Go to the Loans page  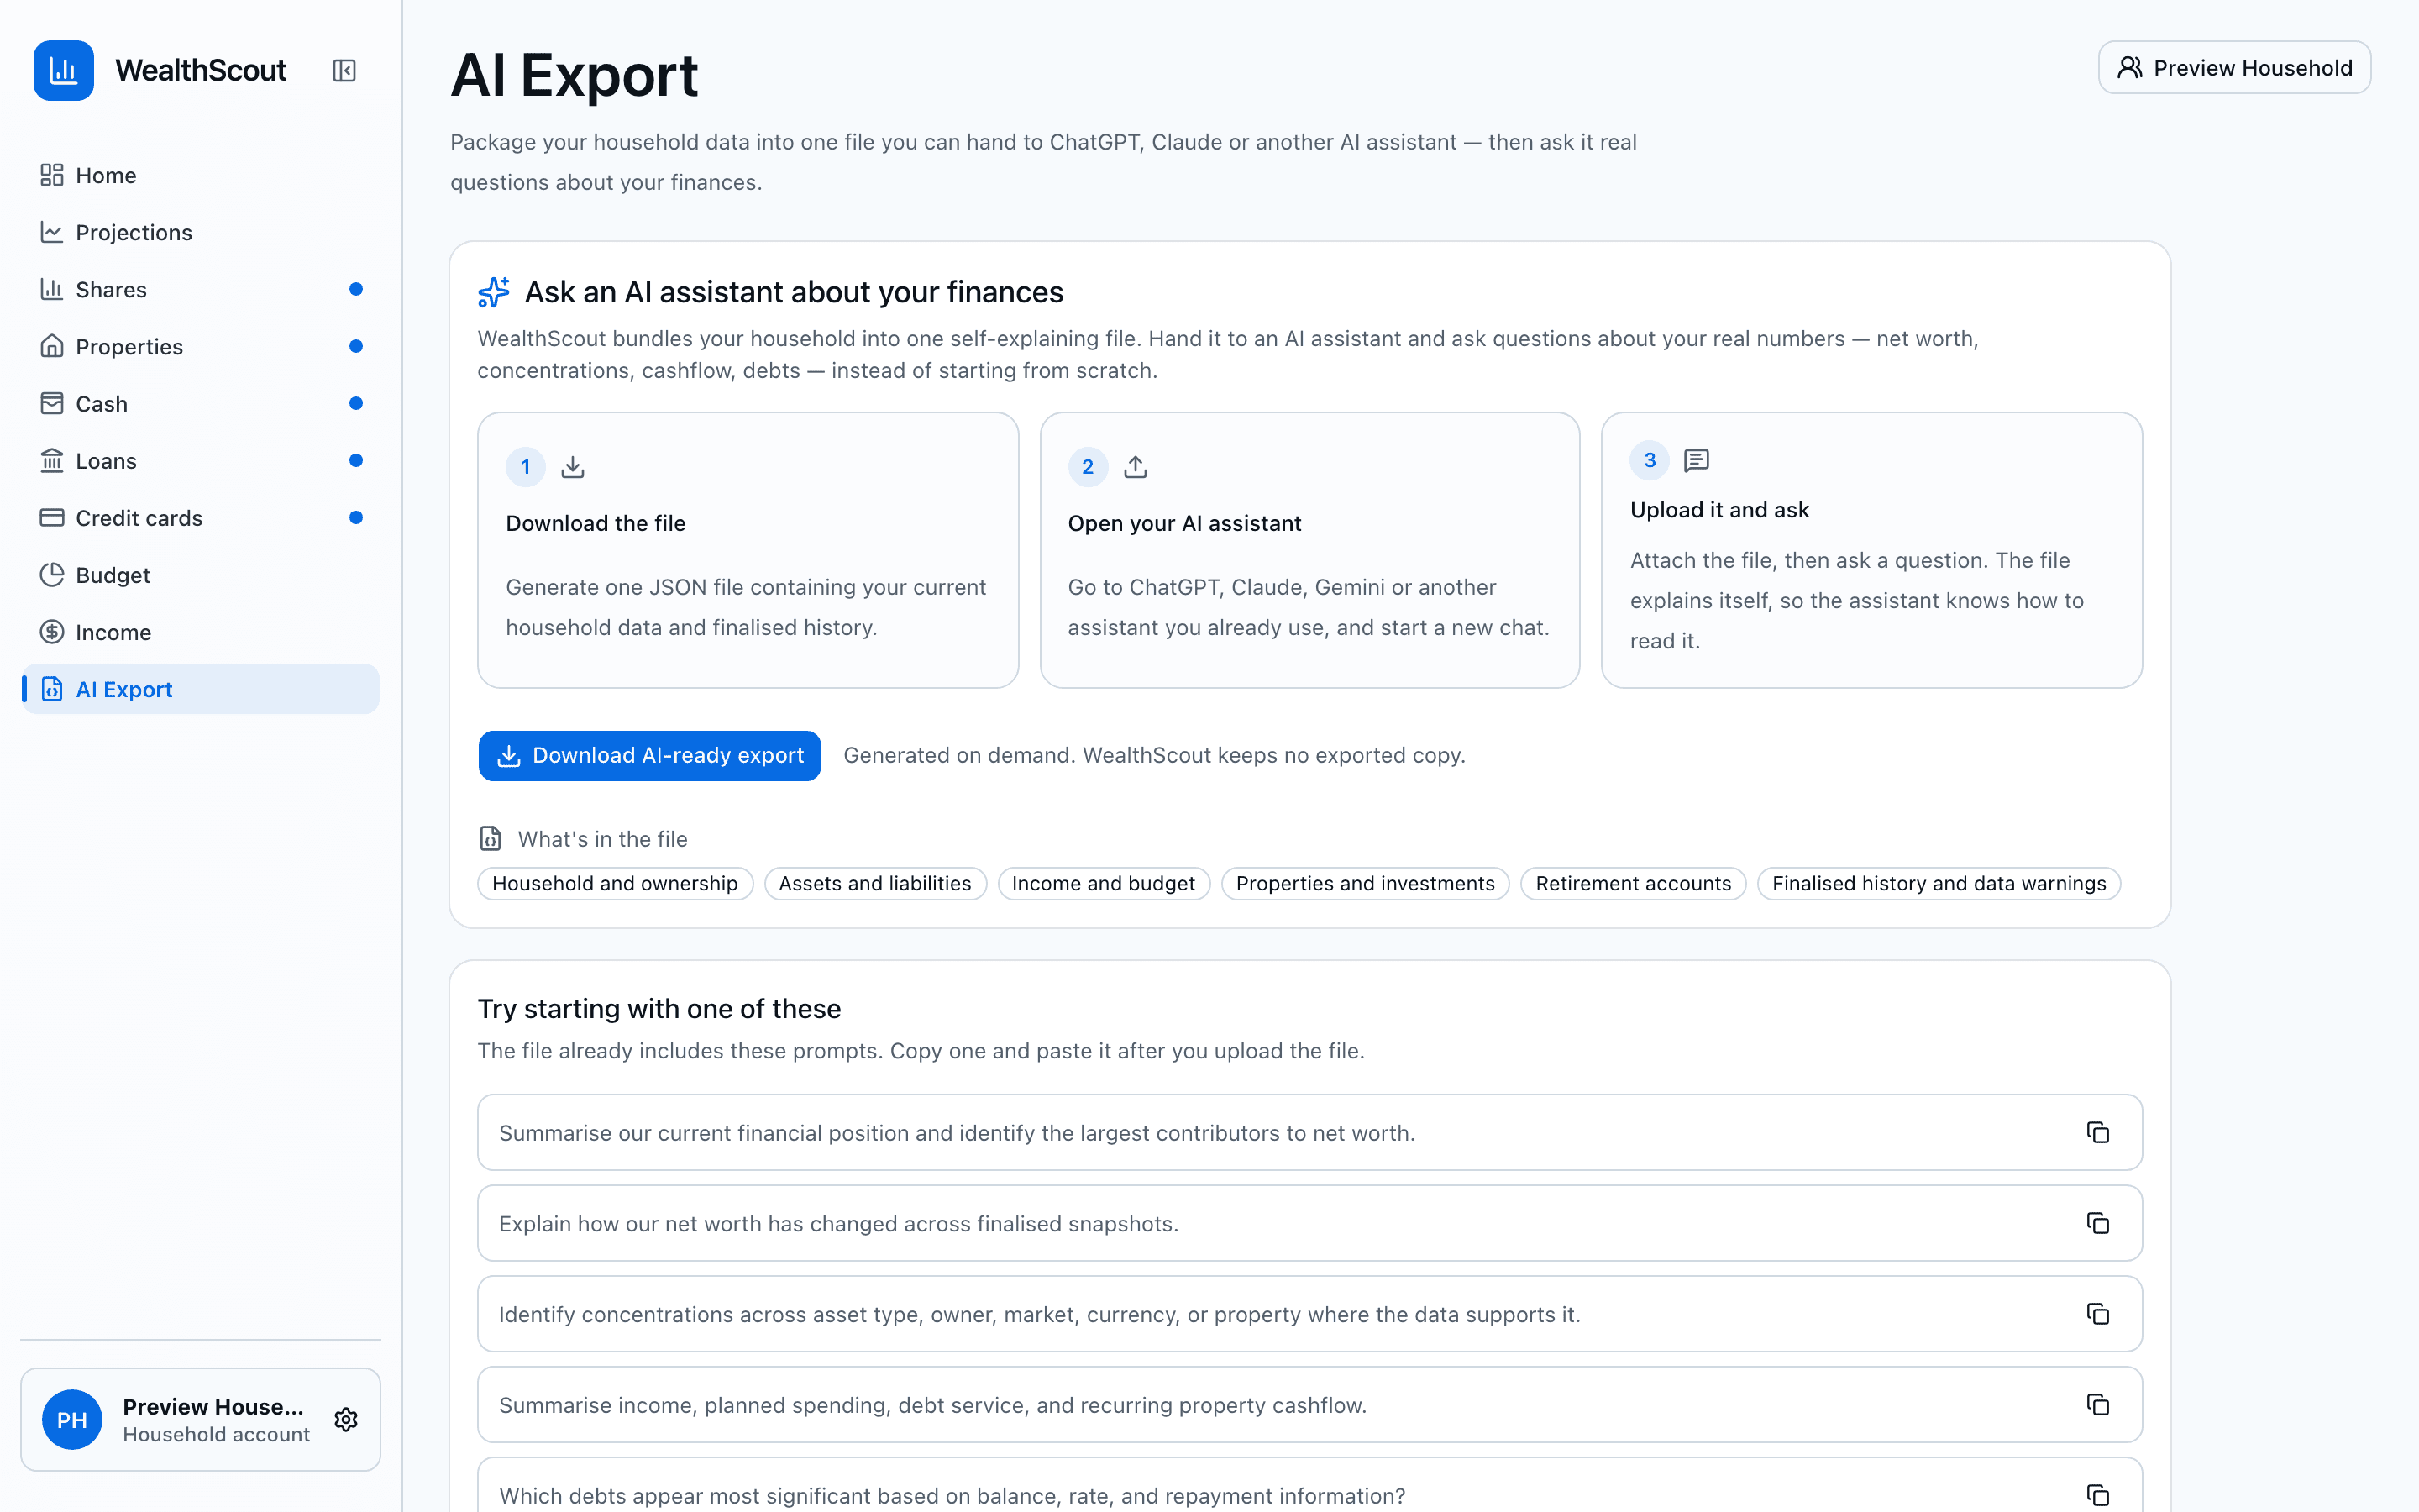tap(200, 460)
